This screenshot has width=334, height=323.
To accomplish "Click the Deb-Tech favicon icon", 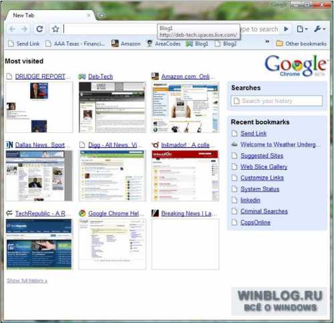I will 82,77.
